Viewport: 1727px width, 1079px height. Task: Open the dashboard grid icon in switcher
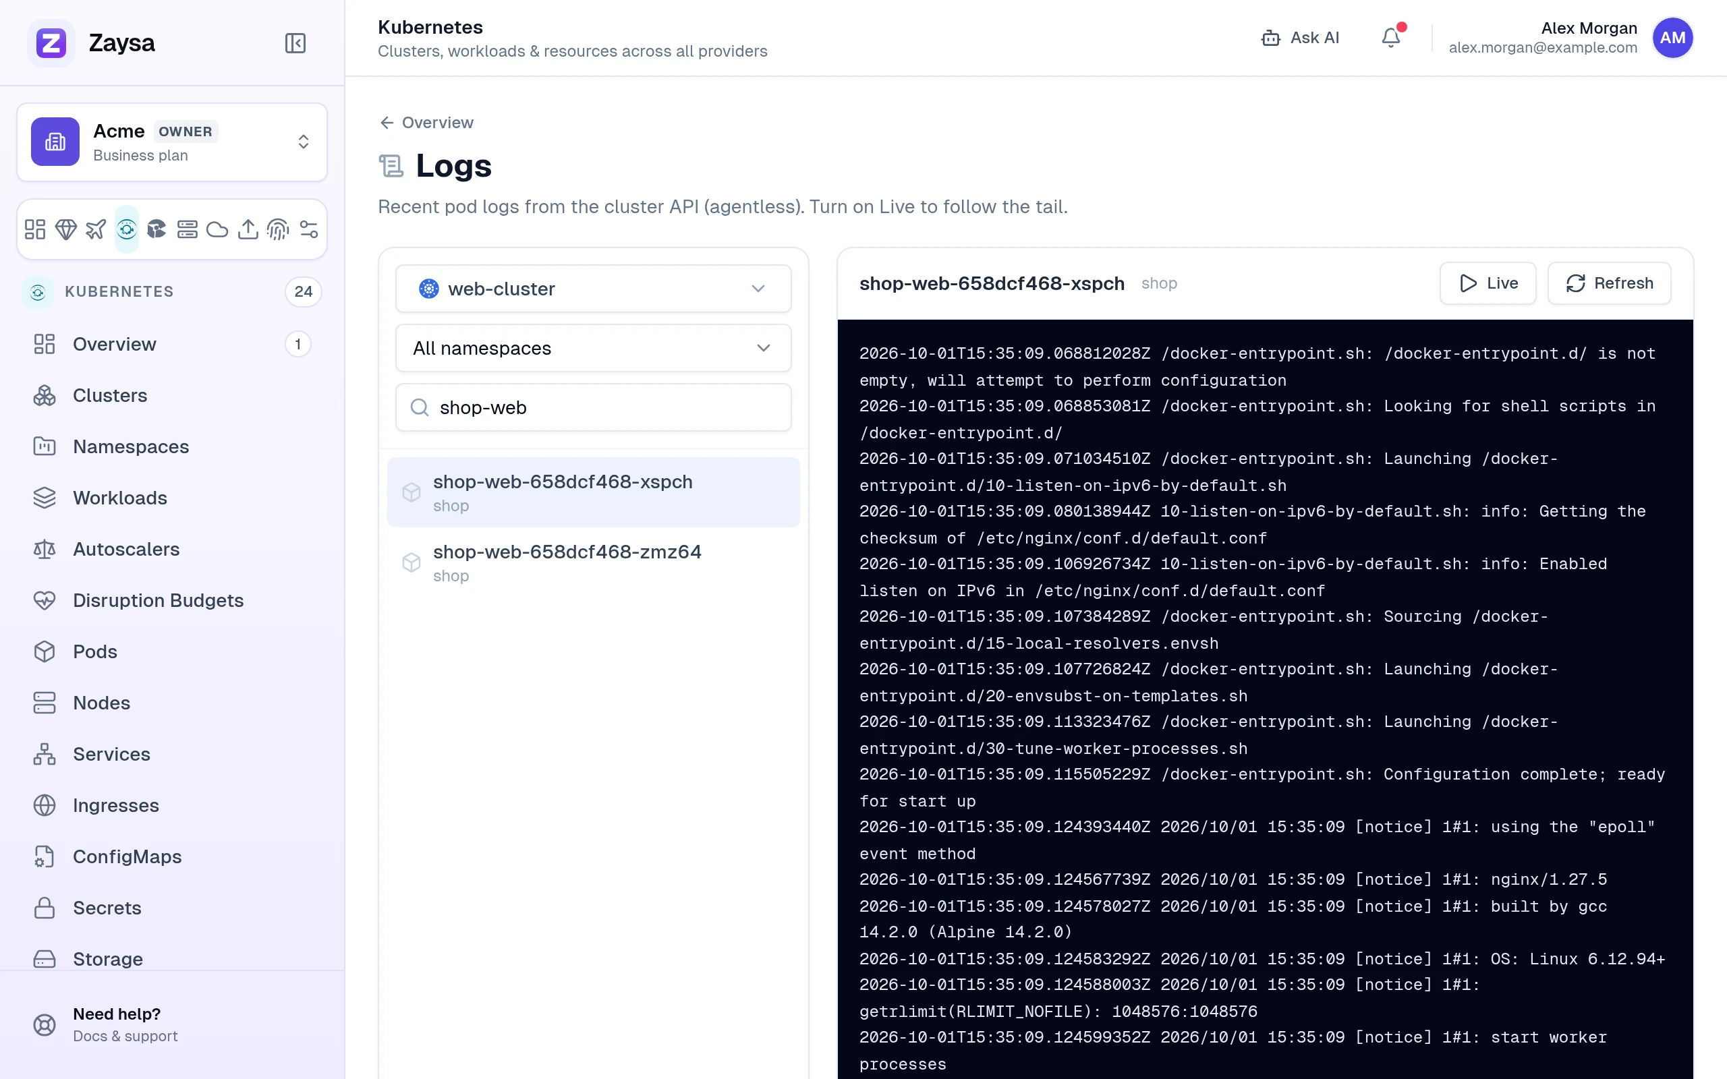click(35, 229)
